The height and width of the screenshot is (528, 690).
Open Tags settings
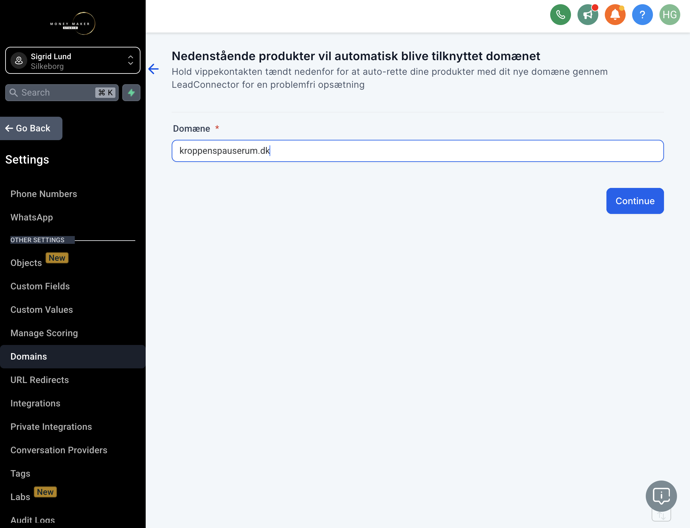click(20, 474)
